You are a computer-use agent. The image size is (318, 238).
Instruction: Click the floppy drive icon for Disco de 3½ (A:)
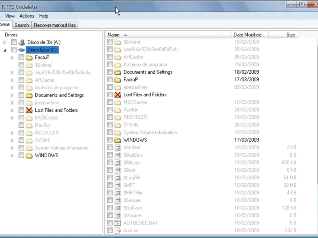point(21,42)
